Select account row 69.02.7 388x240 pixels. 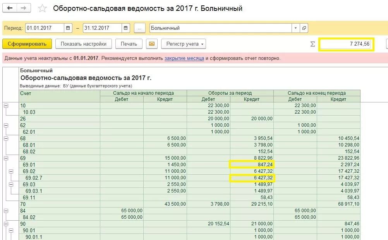tap(189, 178)
